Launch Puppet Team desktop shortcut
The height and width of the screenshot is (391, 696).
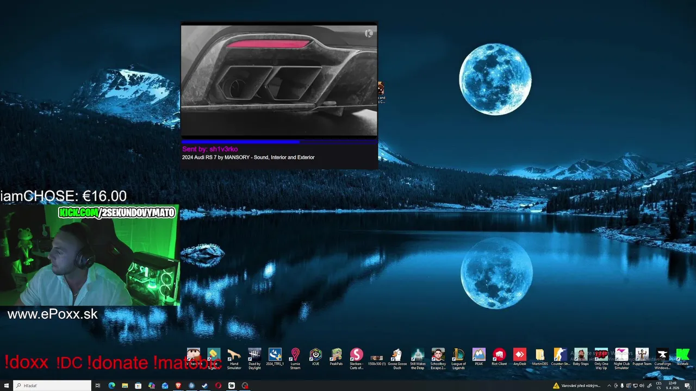coord(642,357)
